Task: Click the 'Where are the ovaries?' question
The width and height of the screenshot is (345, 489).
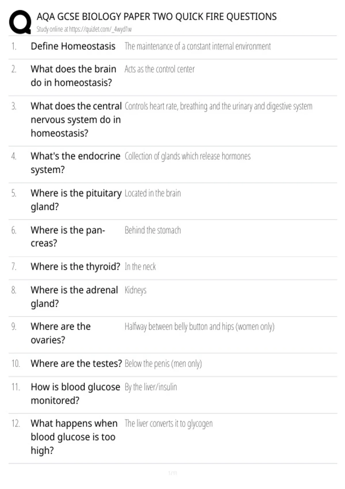Action: [61, 333]
